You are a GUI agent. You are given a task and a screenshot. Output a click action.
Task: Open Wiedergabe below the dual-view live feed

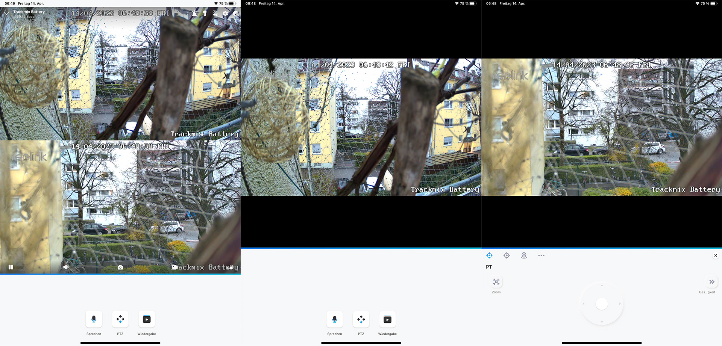[147, 319]
